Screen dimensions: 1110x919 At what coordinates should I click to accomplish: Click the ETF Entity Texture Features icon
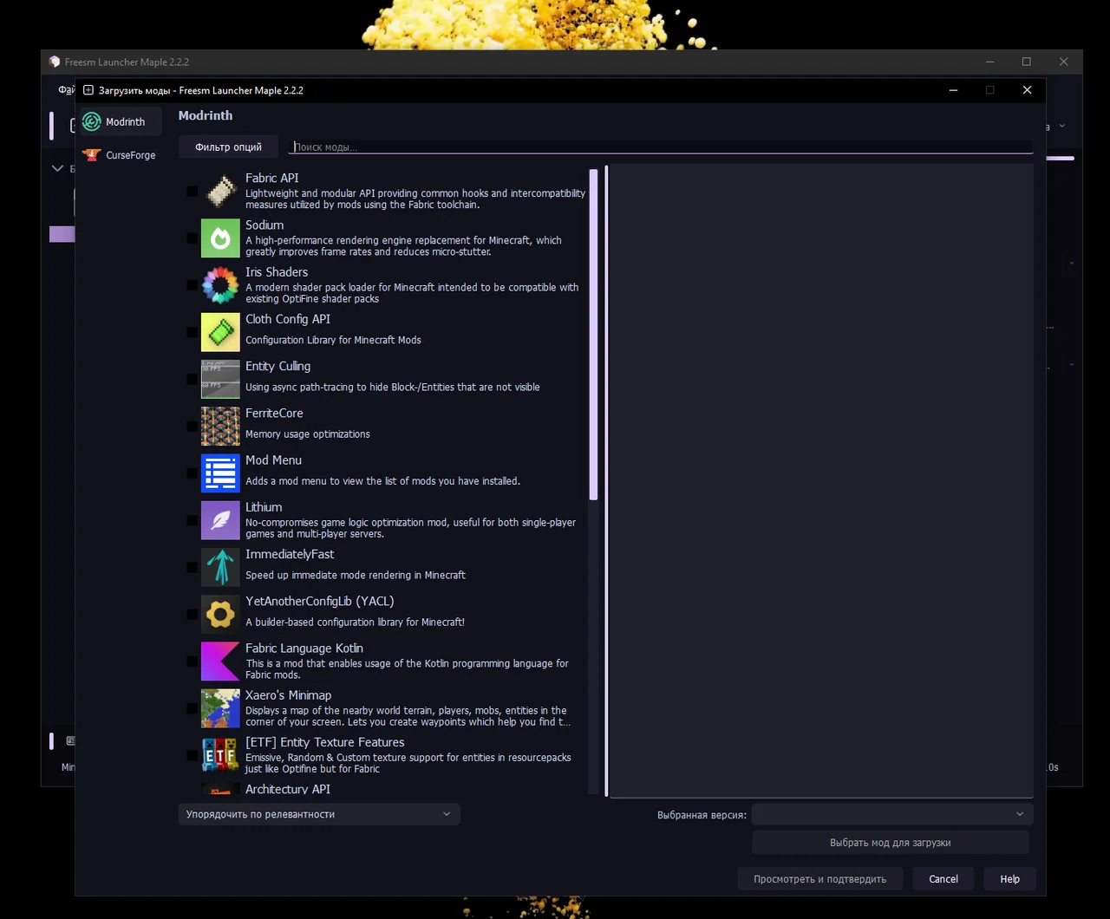tap(220, 755)
